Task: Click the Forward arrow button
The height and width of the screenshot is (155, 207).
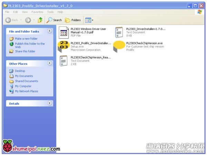Action: (28, 20)
